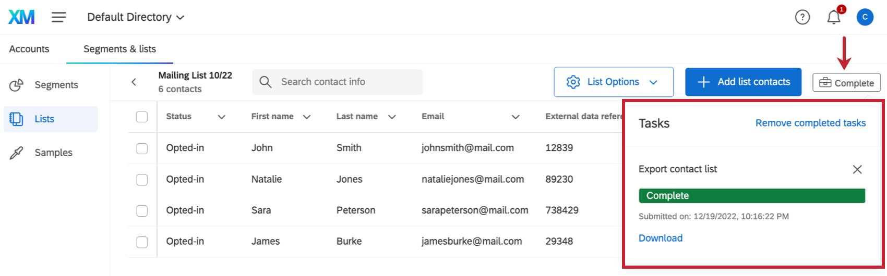Image resolution: width=887 pixels, height=276 pixels.
Task: Go back using the left chevron arrow
Action: (134, 82)
